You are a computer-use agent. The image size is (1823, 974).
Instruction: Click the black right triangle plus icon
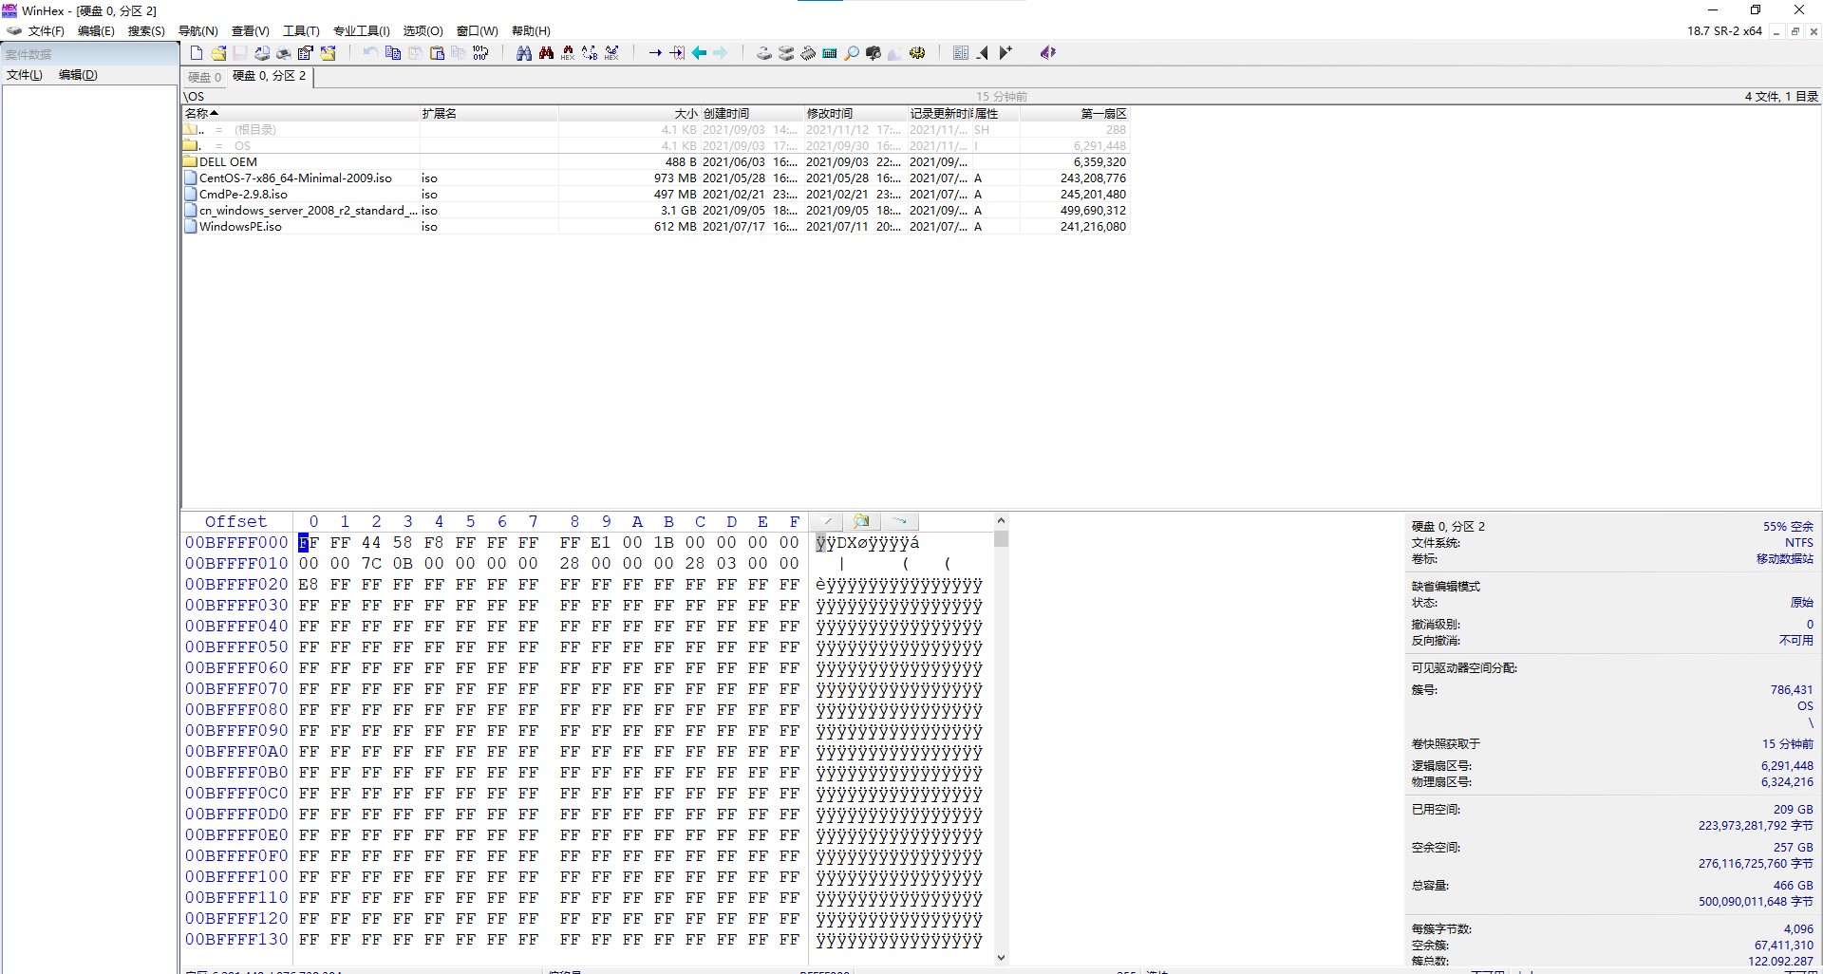pyautogui.click(x=1005, y=53)
